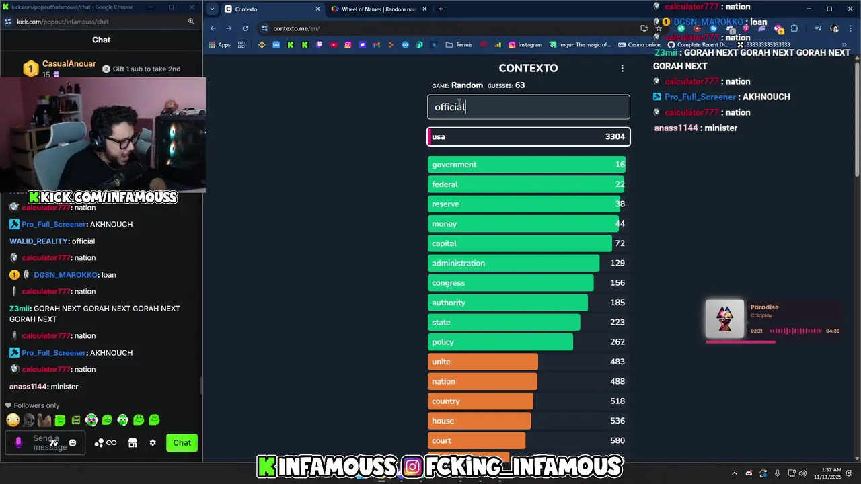Screen dimensions: 861x484
Task: Close the Contexto tab
Action: point(317,9)
